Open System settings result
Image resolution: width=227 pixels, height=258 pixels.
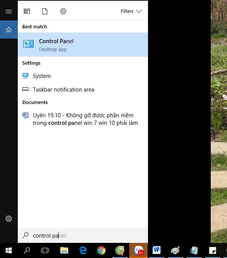click(x=42, y=76)
